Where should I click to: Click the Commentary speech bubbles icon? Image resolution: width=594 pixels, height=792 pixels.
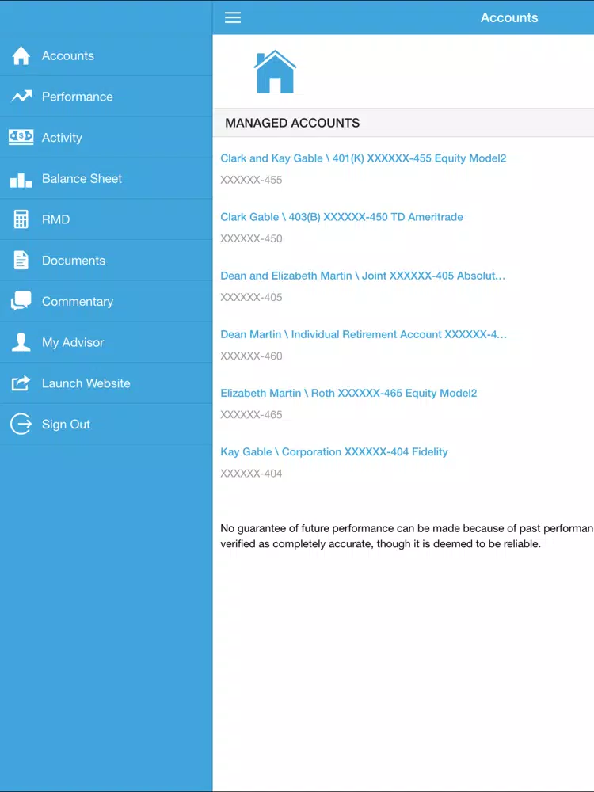click(x=21, y=301)
